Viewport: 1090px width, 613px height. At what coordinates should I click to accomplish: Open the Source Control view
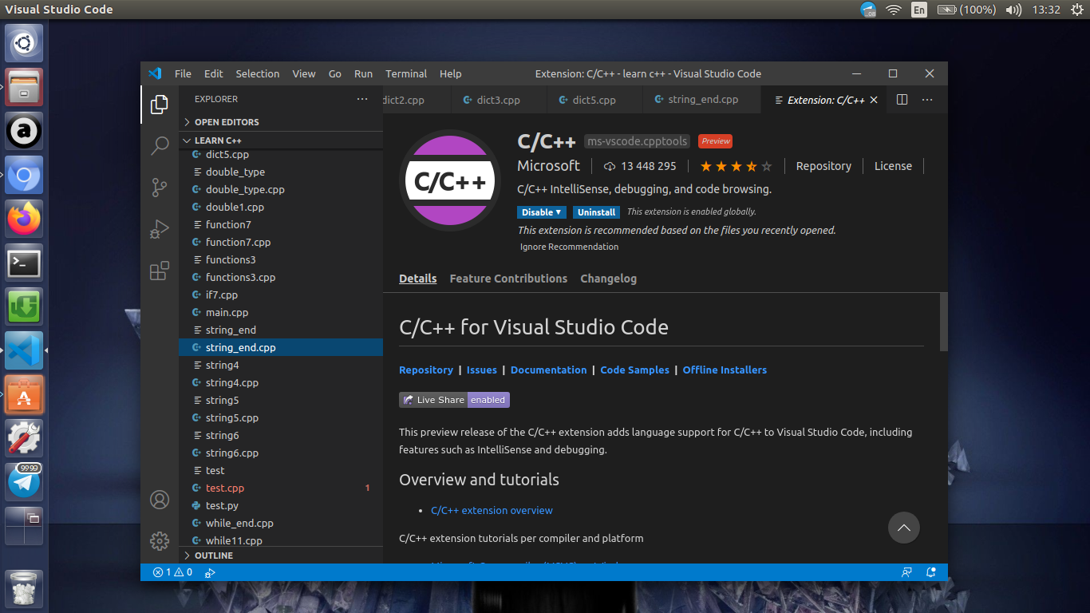tap(160, 188)
